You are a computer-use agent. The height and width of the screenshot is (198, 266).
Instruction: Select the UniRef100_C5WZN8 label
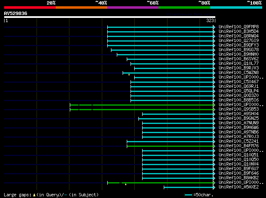pos(239,73)
